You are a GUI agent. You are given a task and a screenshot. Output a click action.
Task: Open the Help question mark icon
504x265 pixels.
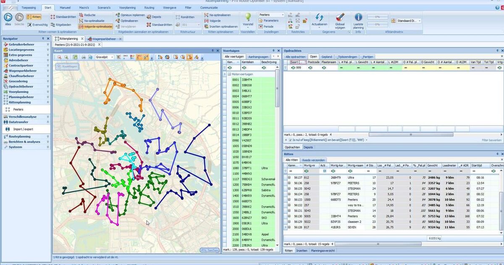(x=496, y=8)
